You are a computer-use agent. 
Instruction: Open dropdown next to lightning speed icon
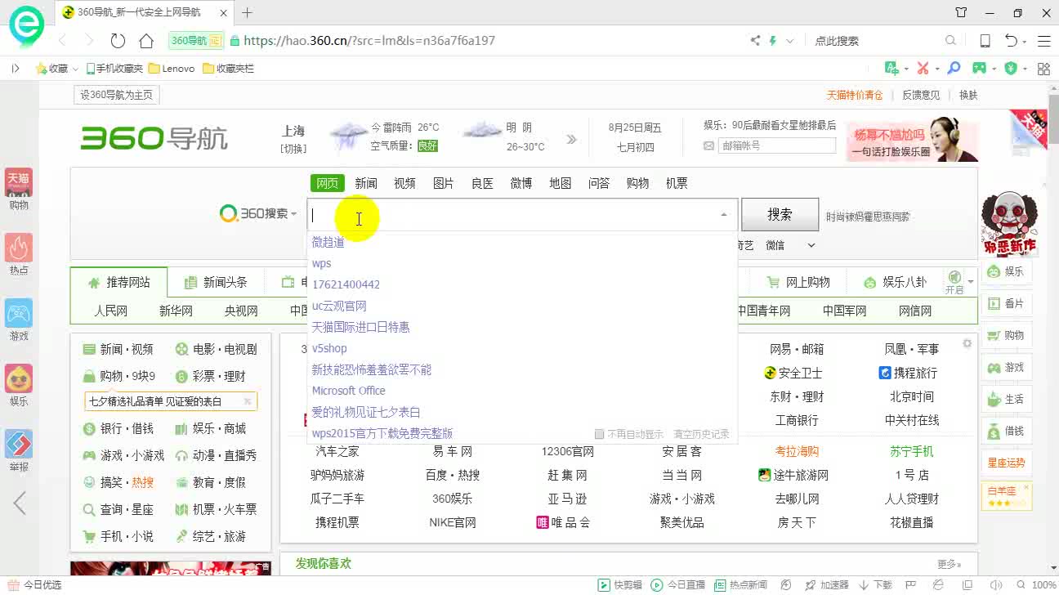click(x=789, y=41)
